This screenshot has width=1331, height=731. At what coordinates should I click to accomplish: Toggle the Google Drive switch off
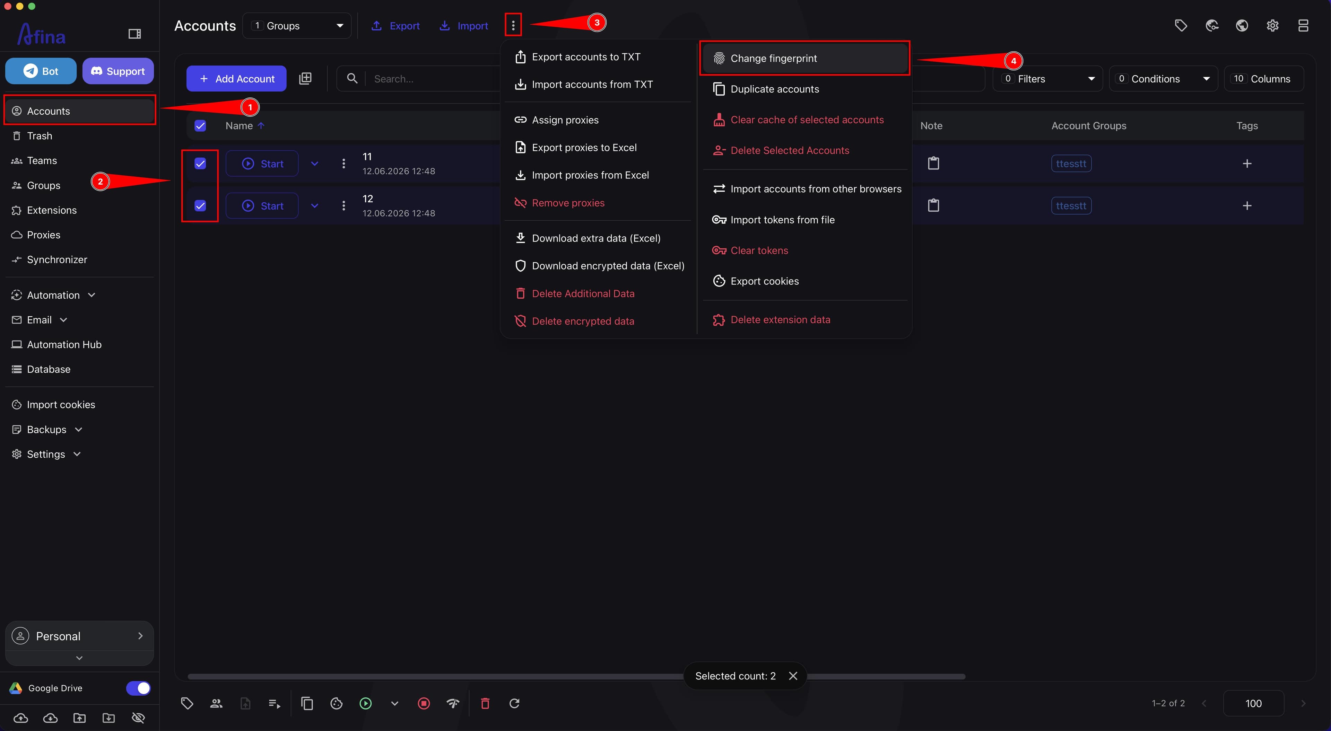[138, 688]
